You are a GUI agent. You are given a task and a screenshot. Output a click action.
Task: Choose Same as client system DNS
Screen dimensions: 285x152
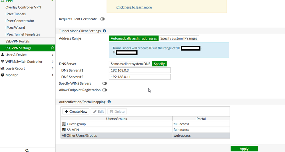click(131, 64)
